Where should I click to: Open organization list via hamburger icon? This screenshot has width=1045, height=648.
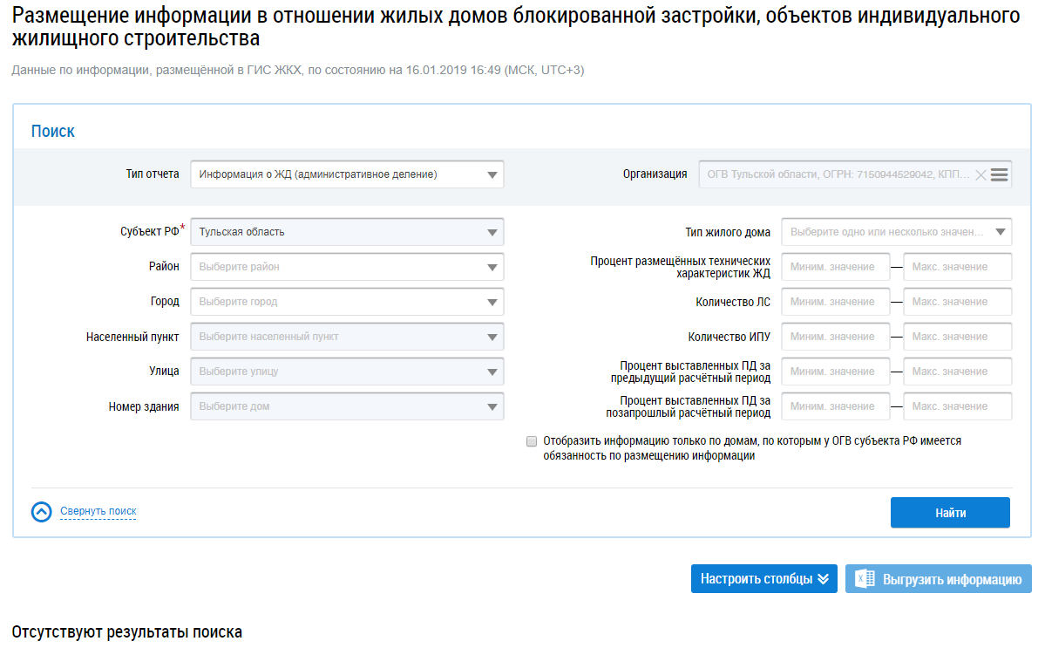pos(1000,174)
